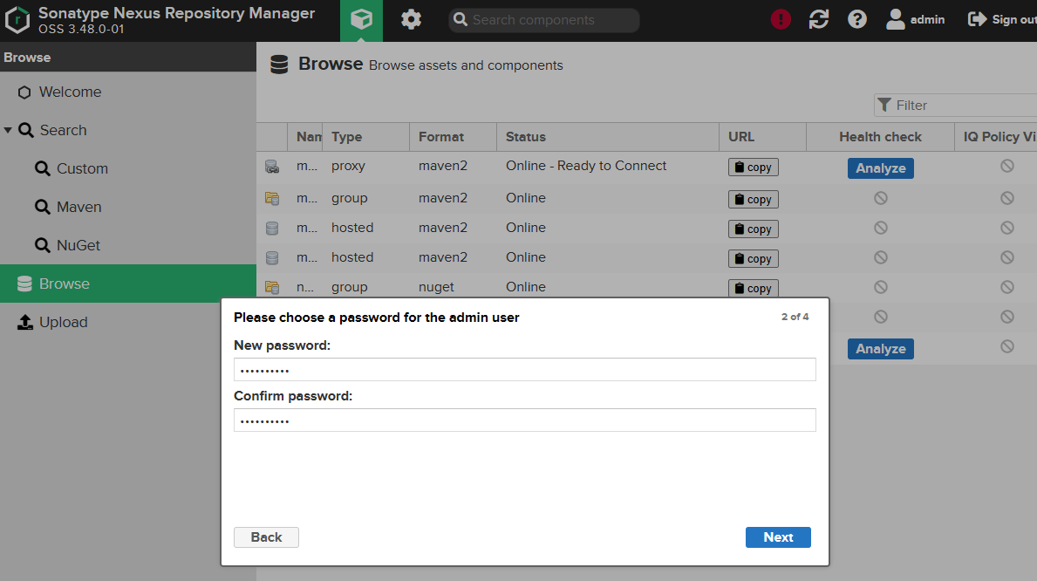
Task: Sign out of Nexus
Action: click(x=1001, y=20)
